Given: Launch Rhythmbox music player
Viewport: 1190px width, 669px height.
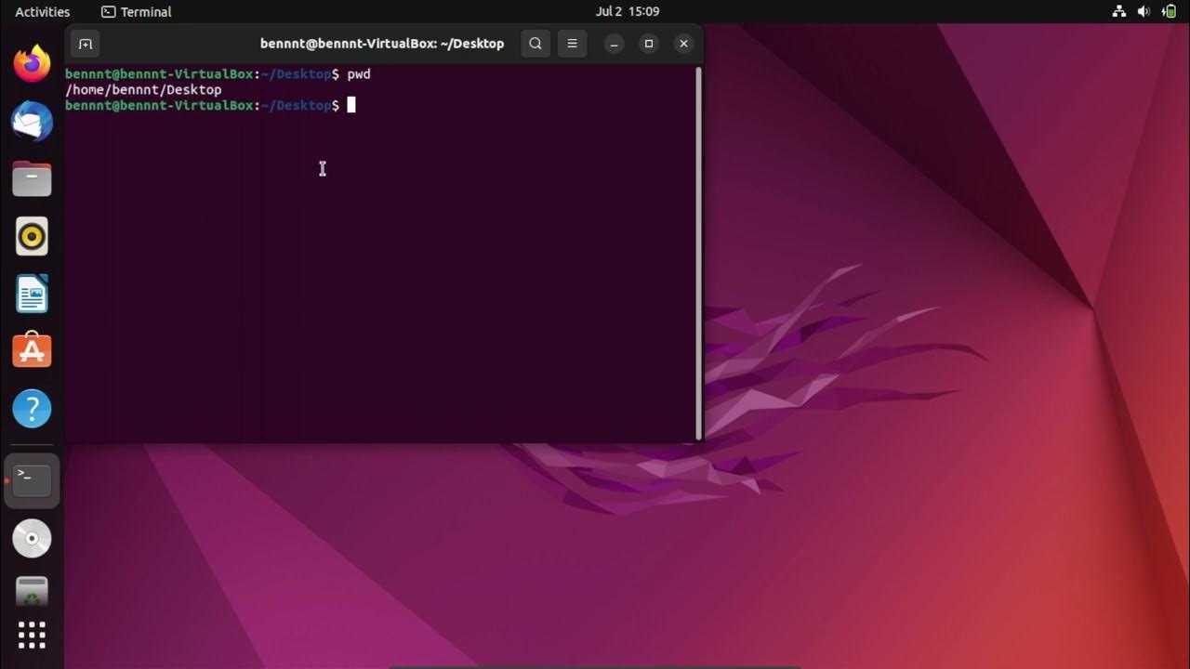Looking at the screenshot, I should pos(32,236).
